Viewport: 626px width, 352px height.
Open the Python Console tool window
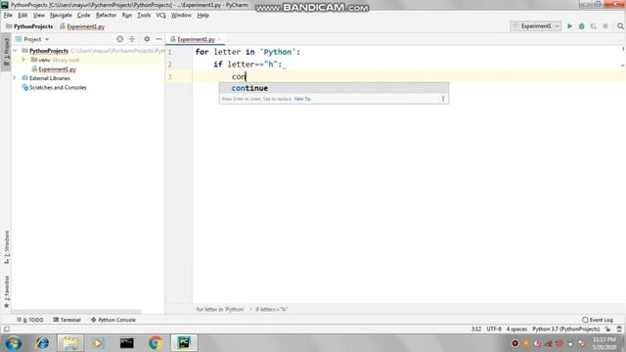(113, 320)
